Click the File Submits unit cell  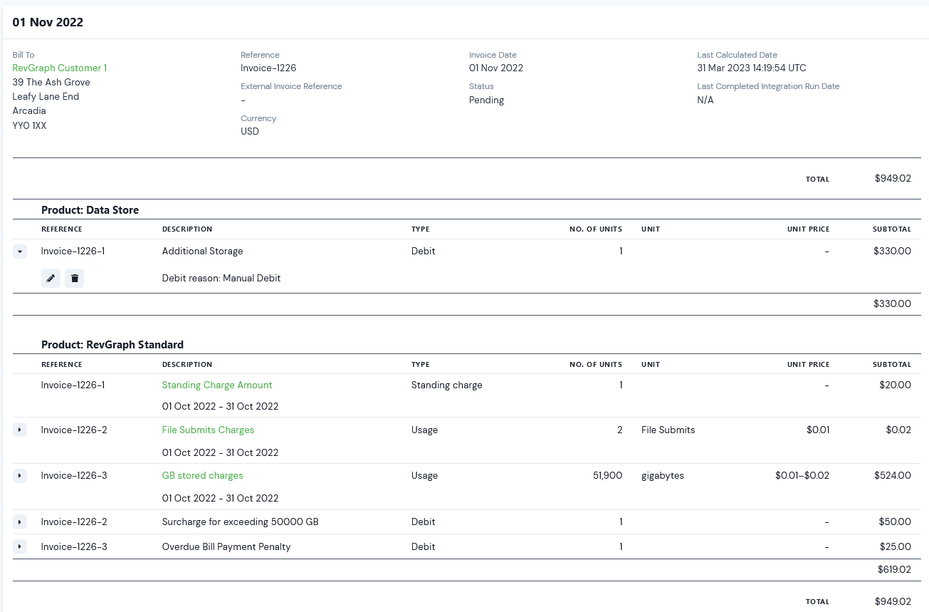[x=668, y=430]
